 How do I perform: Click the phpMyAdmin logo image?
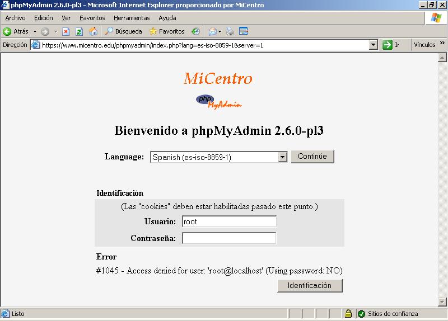coord(218,102)
